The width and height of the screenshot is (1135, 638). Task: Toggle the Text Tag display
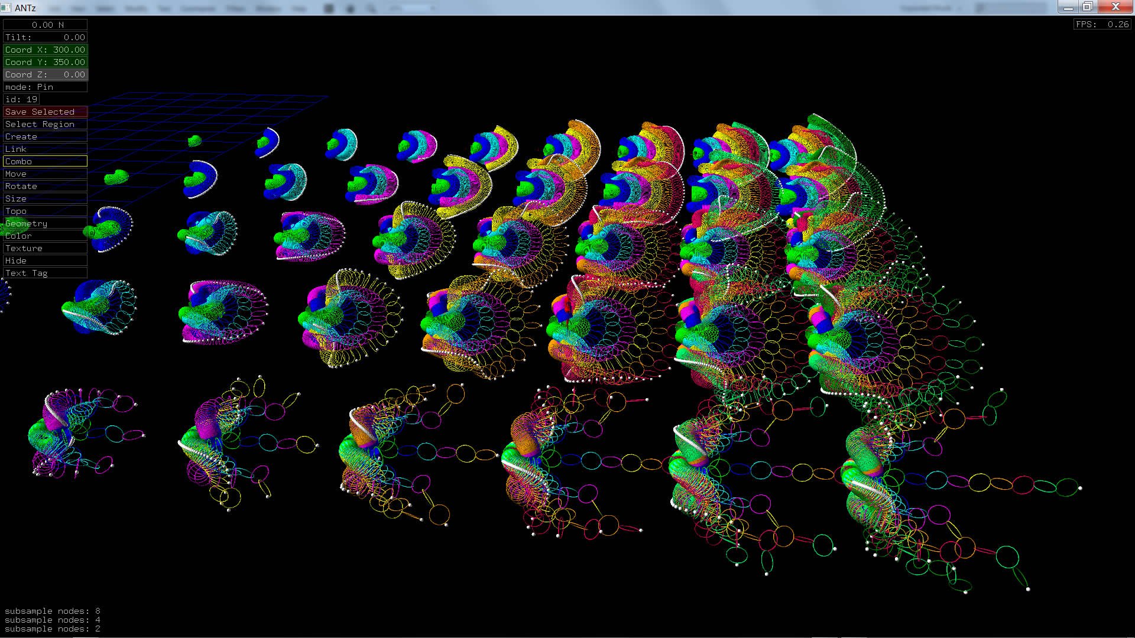(45, 273)
